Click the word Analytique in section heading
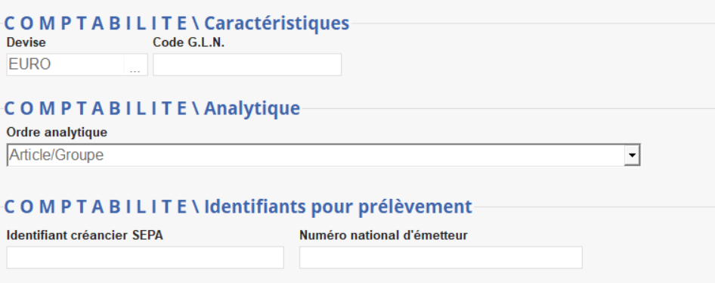 coord(252,109)
